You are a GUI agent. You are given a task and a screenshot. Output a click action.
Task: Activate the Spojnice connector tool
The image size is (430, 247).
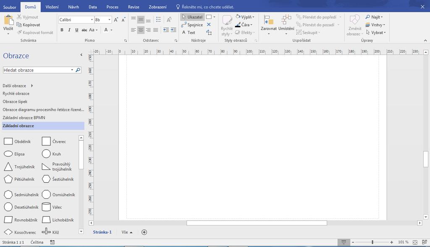(x=192, y=25)
